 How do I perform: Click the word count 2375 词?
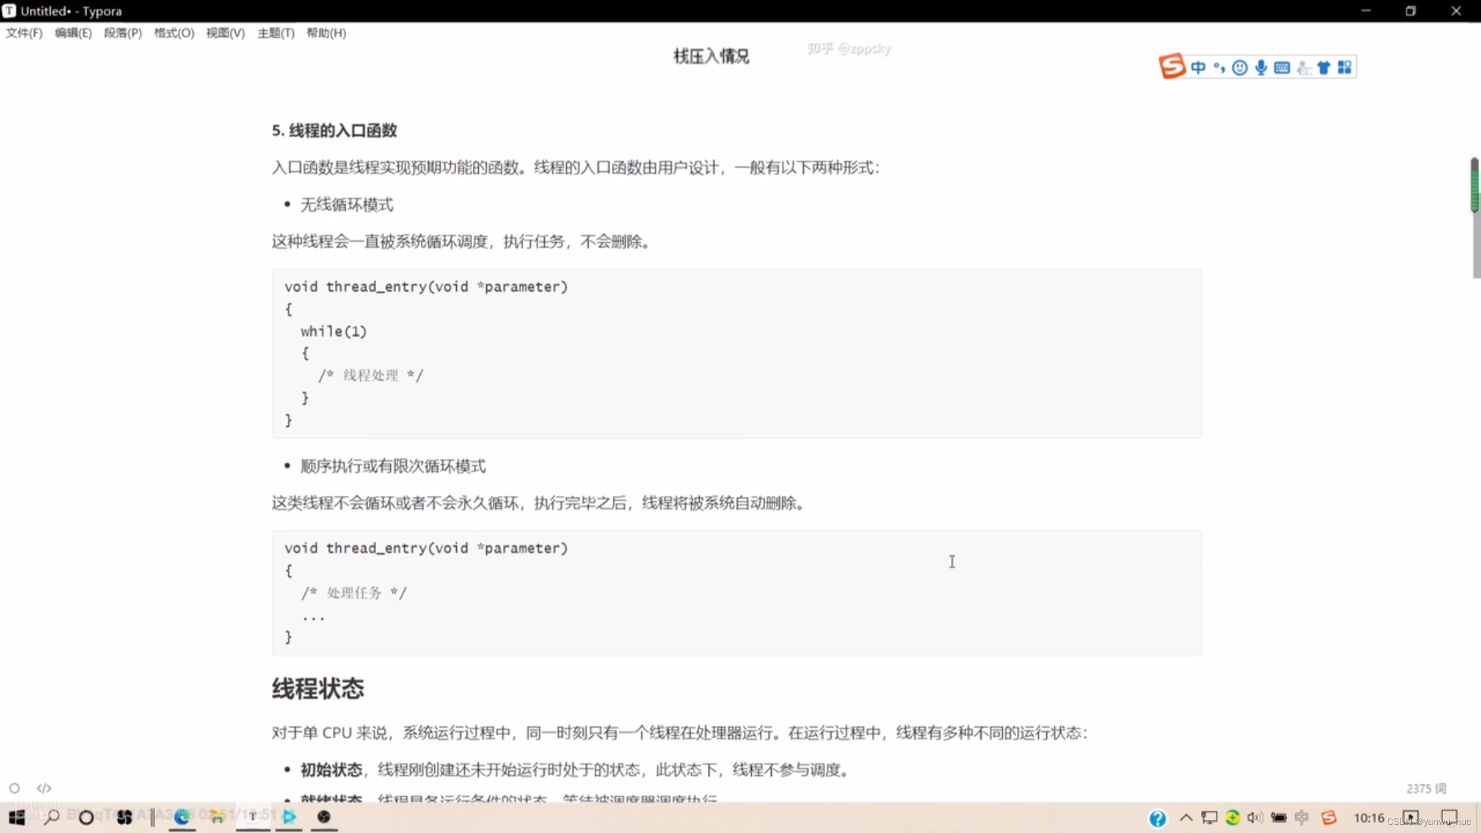(x=1426, y=788)
